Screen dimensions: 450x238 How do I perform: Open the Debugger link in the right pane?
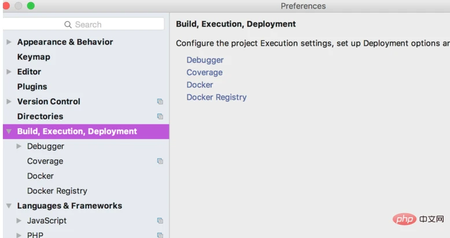tap(205, 60)
